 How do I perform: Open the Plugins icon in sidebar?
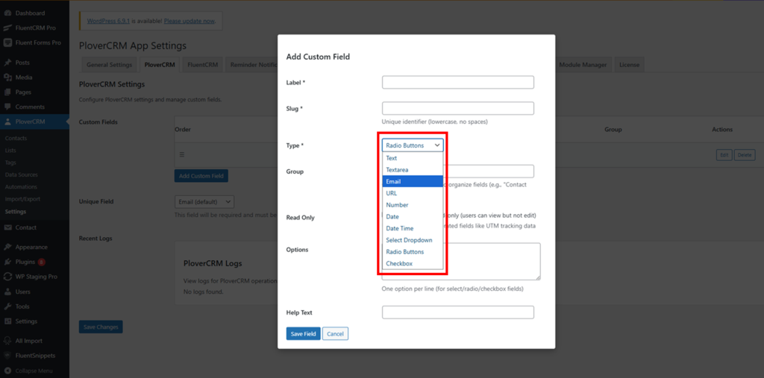pos(7,262)
